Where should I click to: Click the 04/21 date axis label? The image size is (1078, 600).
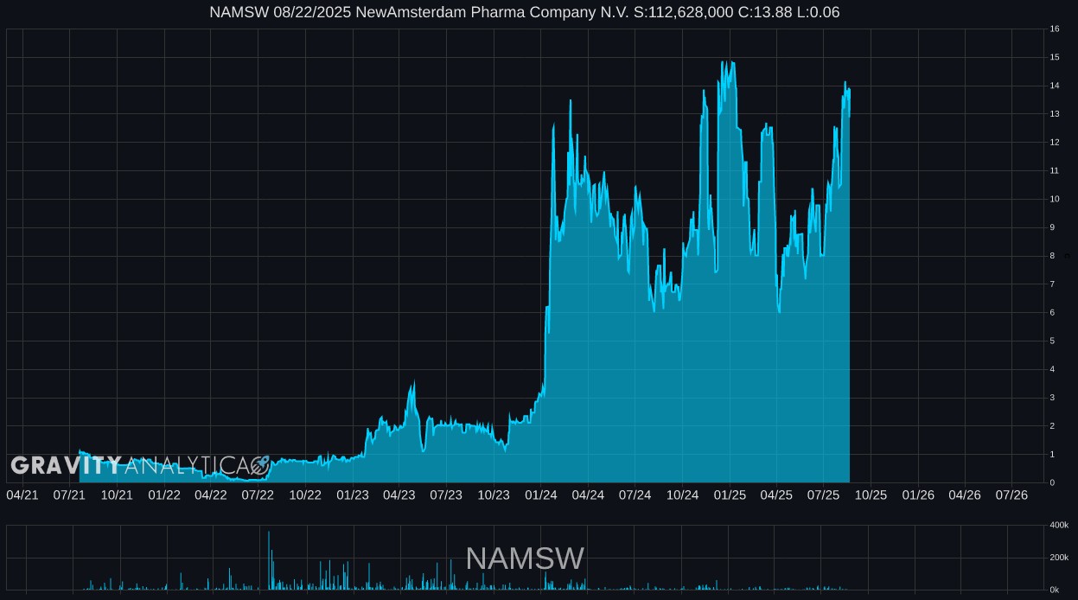click(22, 495)
